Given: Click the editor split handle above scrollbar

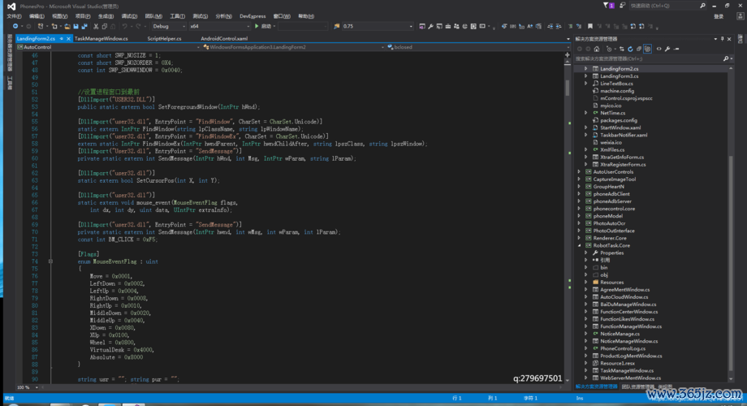Looking at the screenshot, I should (567, 54).
